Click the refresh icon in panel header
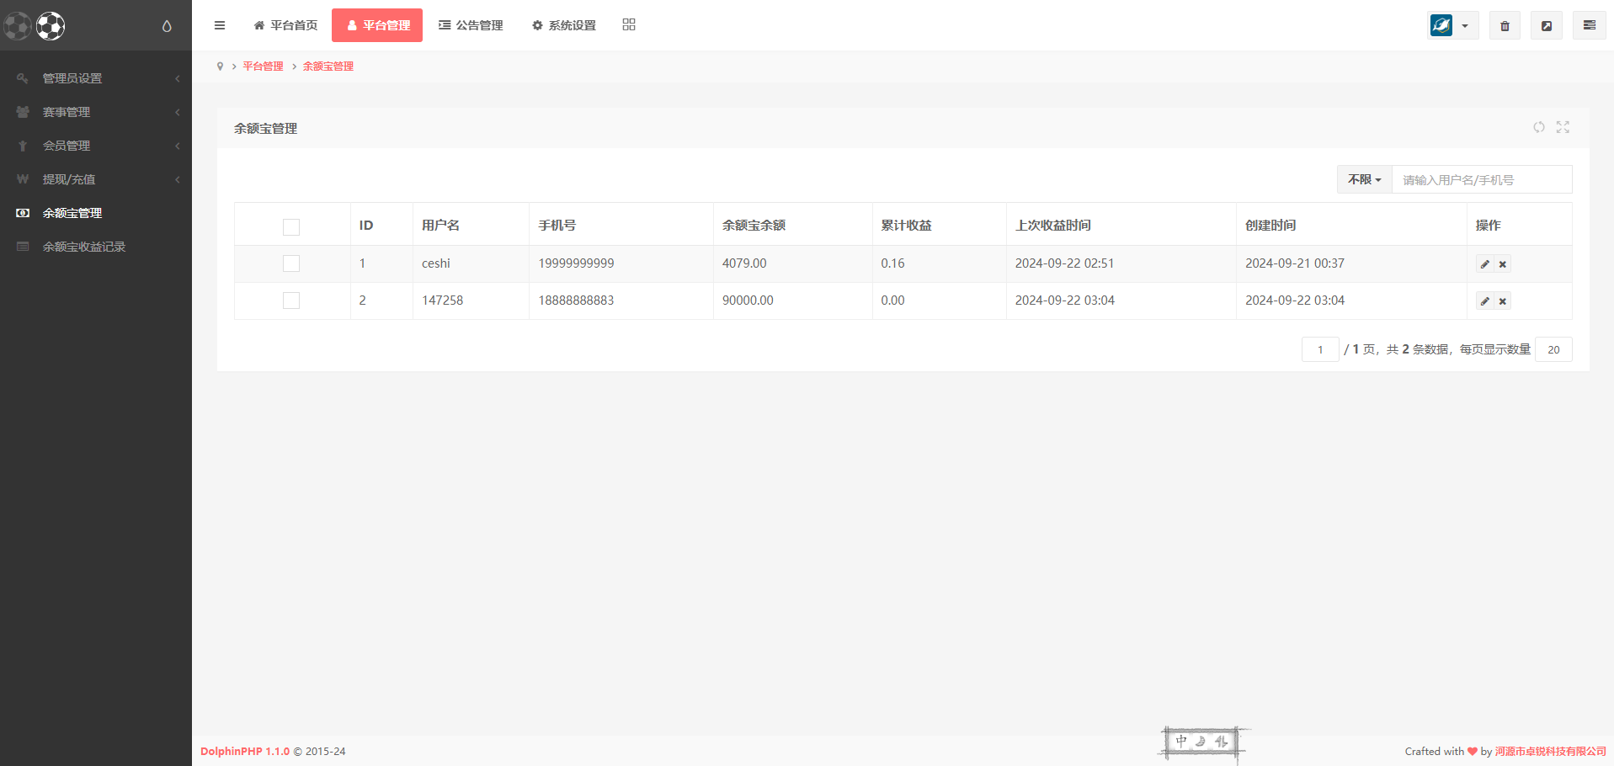1614x766 pixels. point(1538,127)
